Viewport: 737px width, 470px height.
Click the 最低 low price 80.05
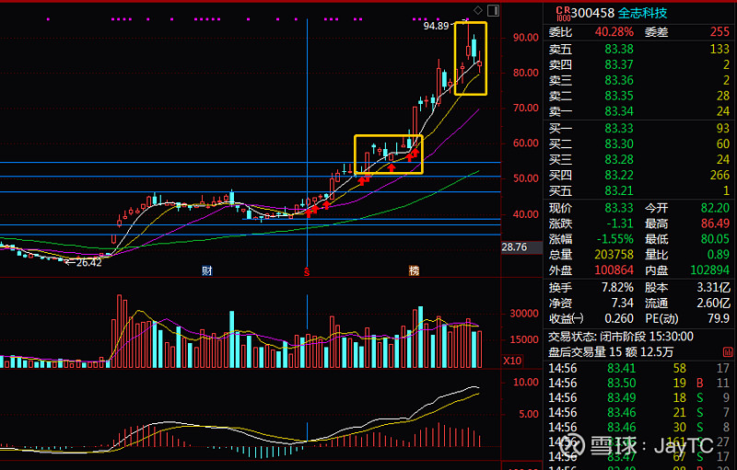(x=715, y=239)
